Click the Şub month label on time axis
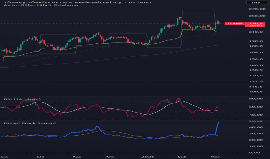Image resolution: width=270 pixels, height=159 pixels. point(182,157)
